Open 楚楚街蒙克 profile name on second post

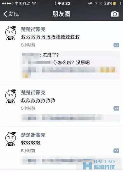[33, 93]
